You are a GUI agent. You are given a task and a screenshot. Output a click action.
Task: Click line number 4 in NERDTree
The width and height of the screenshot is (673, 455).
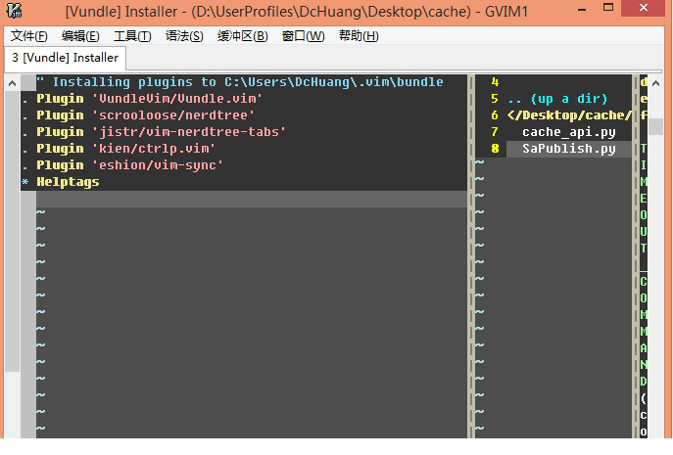click(495, 82)
